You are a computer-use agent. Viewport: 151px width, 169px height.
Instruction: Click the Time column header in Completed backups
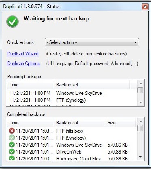[x=30, y=123]
